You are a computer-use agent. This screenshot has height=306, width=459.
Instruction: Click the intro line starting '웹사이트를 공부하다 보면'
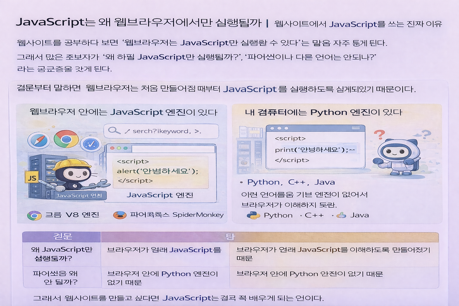[202, 43]
